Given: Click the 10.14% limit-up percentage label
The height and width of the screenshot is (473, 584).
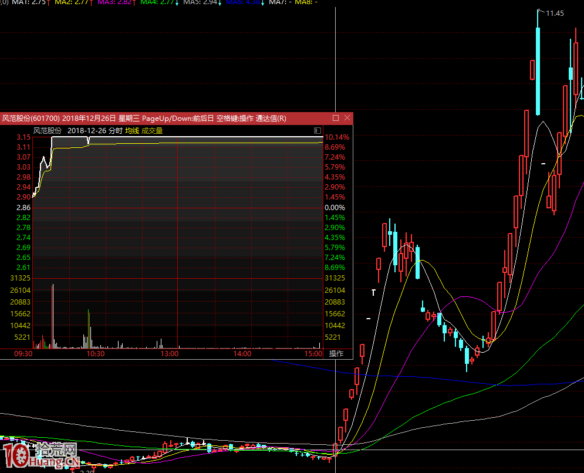Looking at the screenshot, I should pyautogui.click(x=336, y=137).
